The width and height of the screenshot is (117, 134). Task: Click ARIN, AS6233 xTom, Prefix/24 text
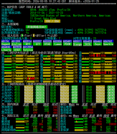(50, 10)
